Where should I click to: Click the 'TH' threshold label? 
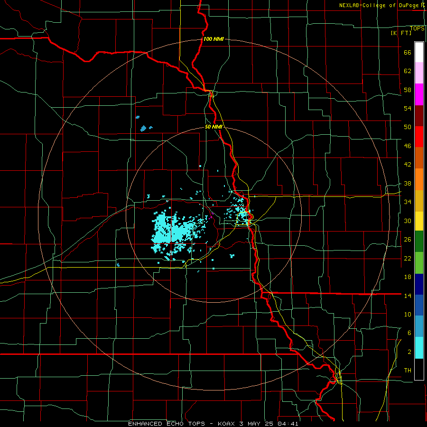[408, 371]
